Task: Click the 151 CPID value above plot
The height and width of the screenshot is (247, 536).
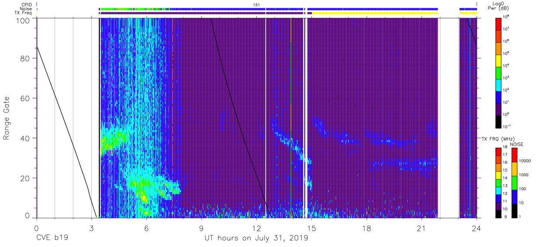Action: coord(256,4)
